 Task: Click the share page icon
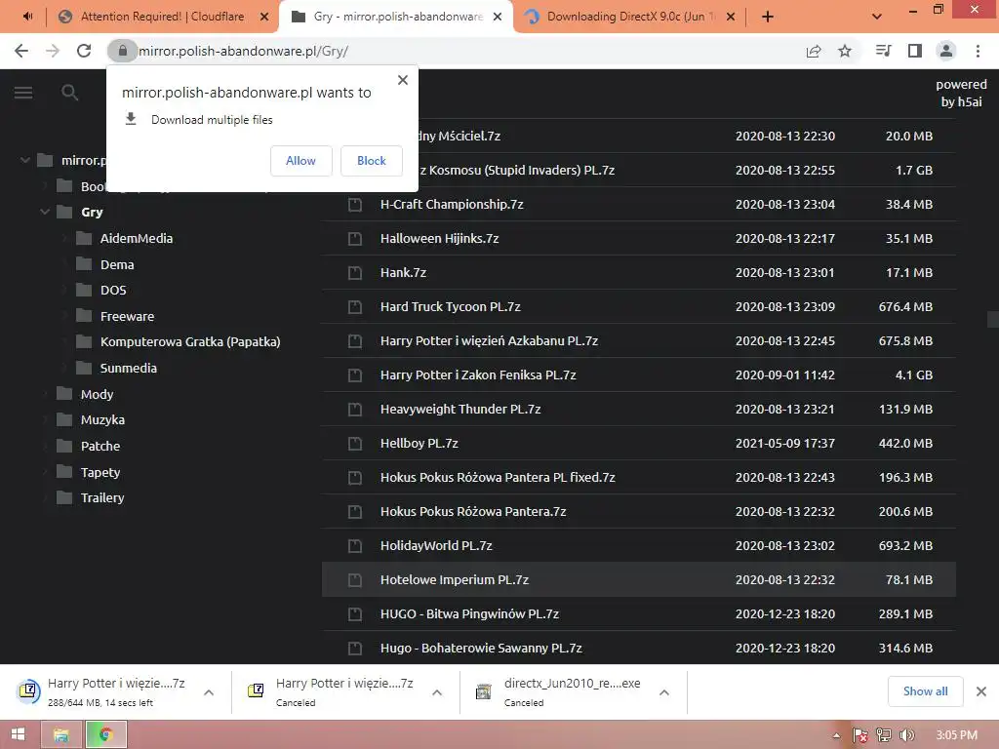tap(814, 51)
